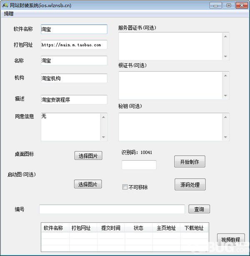Click up arrow of 根证书 scrollbar

[x=226, y=76]
